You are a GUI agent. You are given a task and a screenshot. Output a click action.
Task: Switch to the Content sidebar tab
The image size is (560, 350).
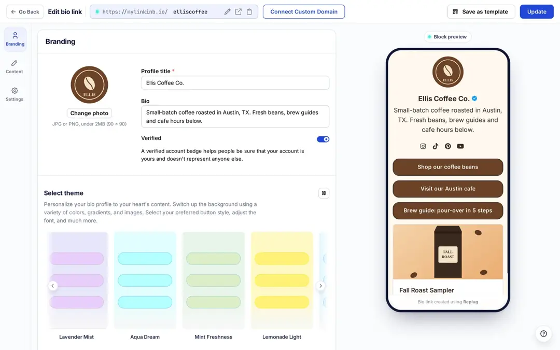coord(15,67)
